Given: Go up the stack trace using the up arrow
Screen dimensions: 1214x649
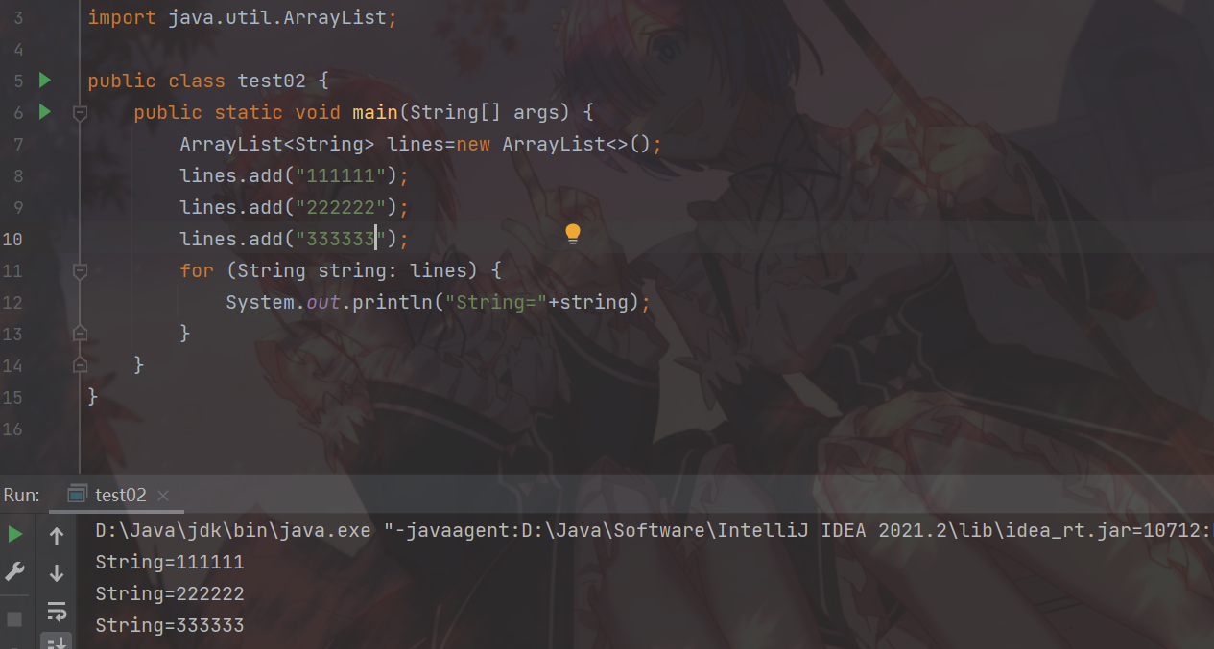Looking at the screenshot, I should [57, 536].
